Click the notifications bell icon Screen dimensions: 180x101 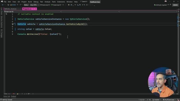(178, 100)
